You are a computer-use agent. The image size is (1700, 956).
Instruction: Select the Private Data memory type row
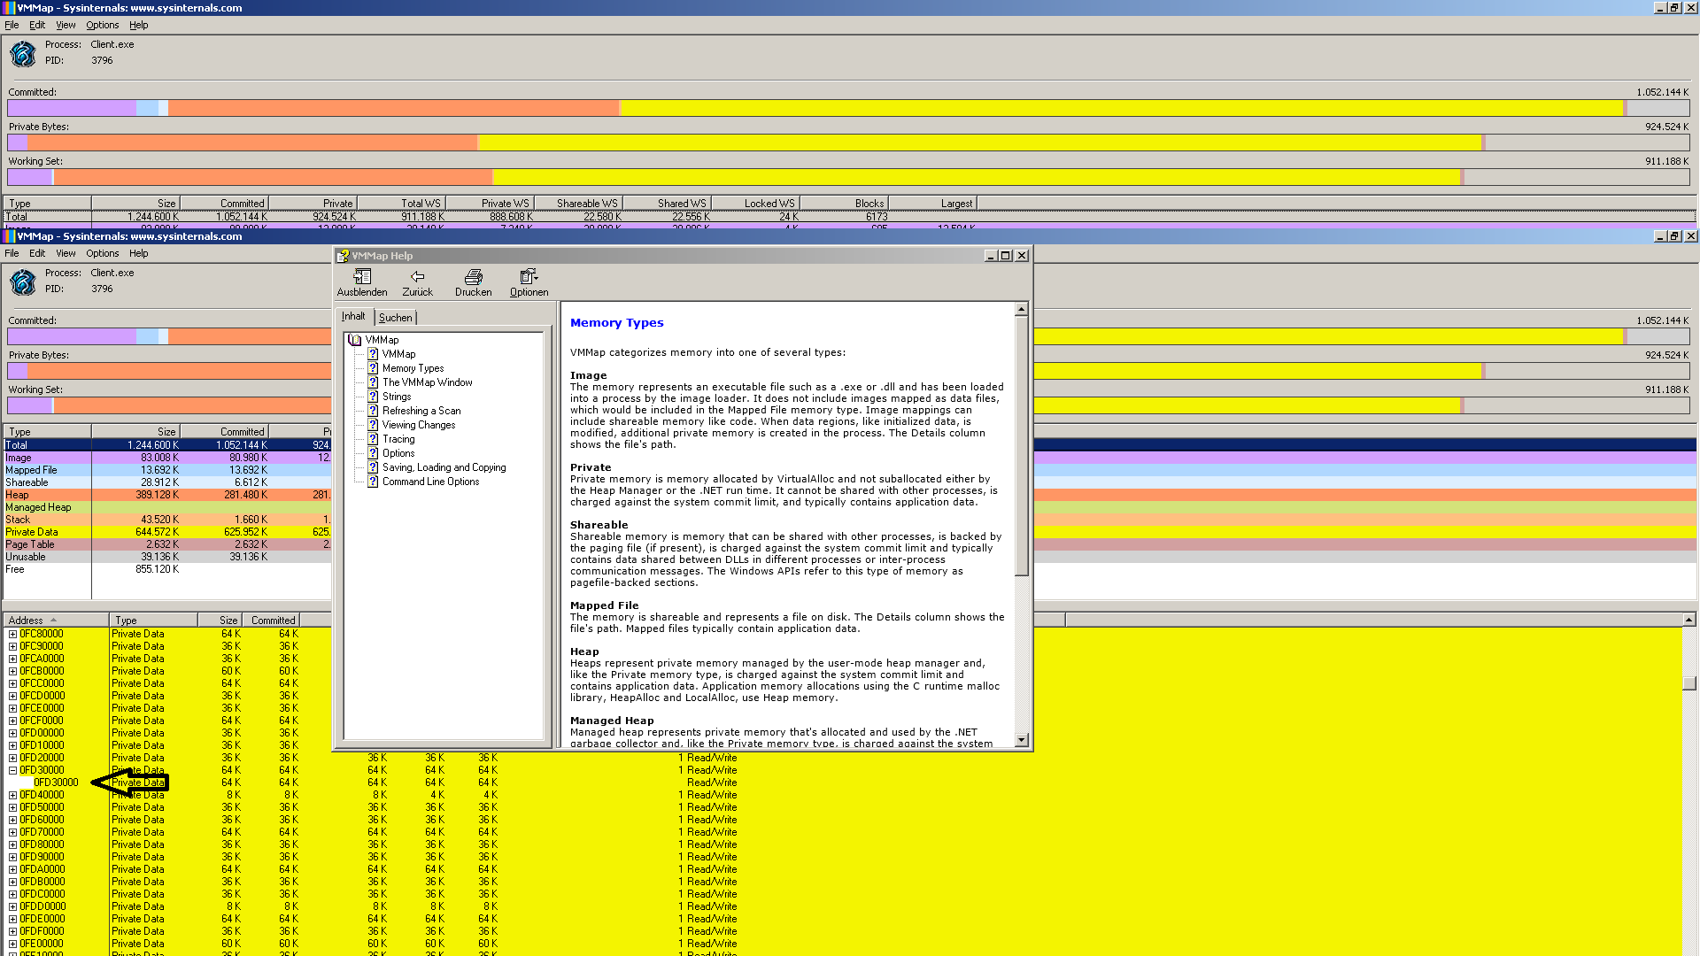coord(32,532)
